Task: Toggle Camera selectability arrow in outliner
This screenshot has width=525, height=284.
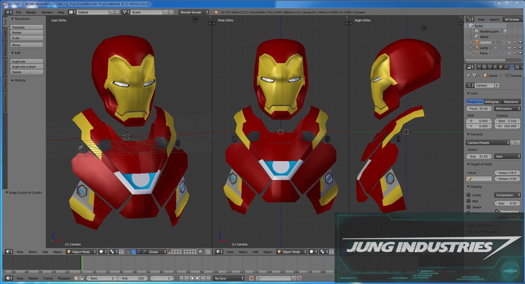Action: (x=515, y=42)
